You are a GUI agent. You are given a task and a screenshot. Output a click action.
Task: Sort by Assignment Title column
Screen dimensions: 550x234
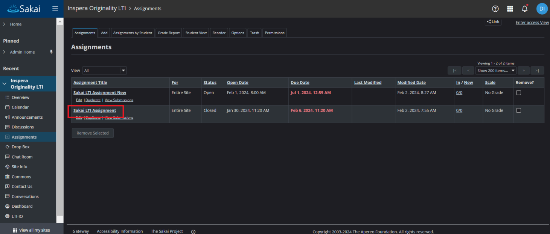[90, 83]
